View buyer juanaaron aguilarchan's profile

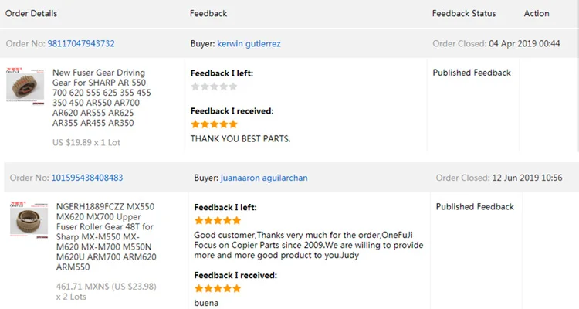pyautogui.click(x=264, y=178)
